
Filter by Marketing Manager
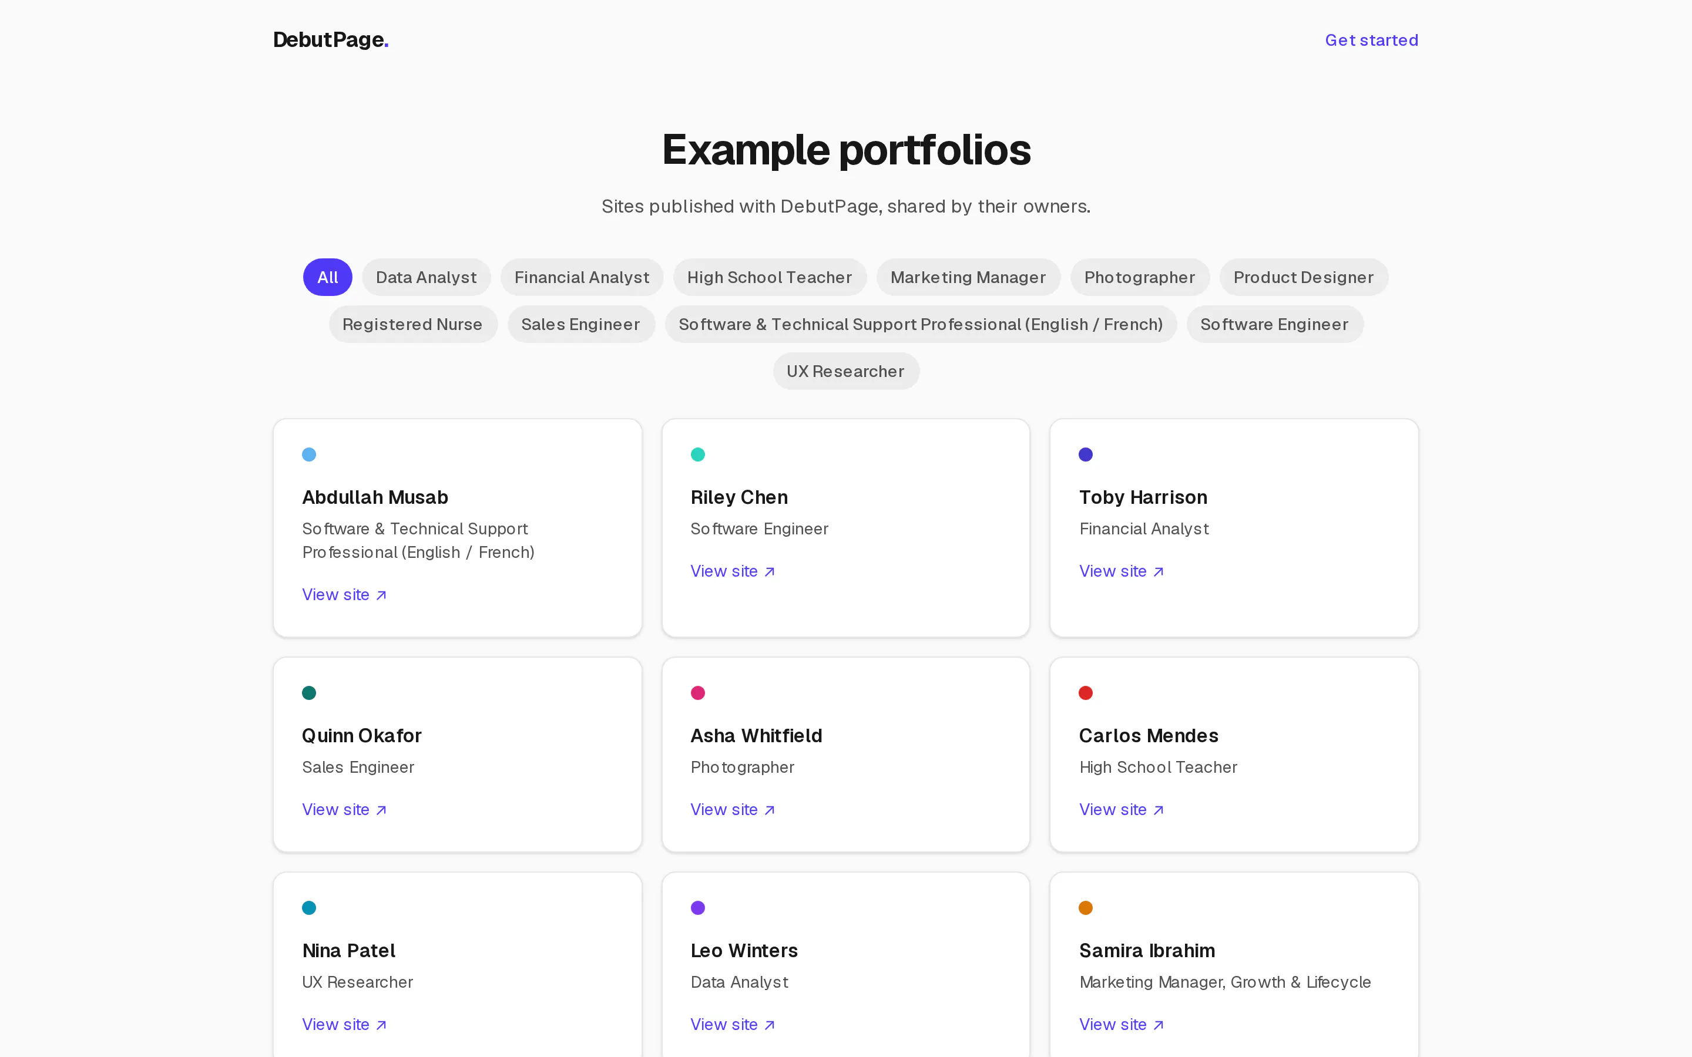968,277
